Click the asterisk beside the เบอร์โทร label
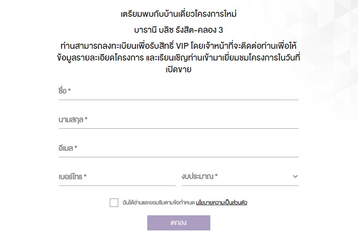 85,176
